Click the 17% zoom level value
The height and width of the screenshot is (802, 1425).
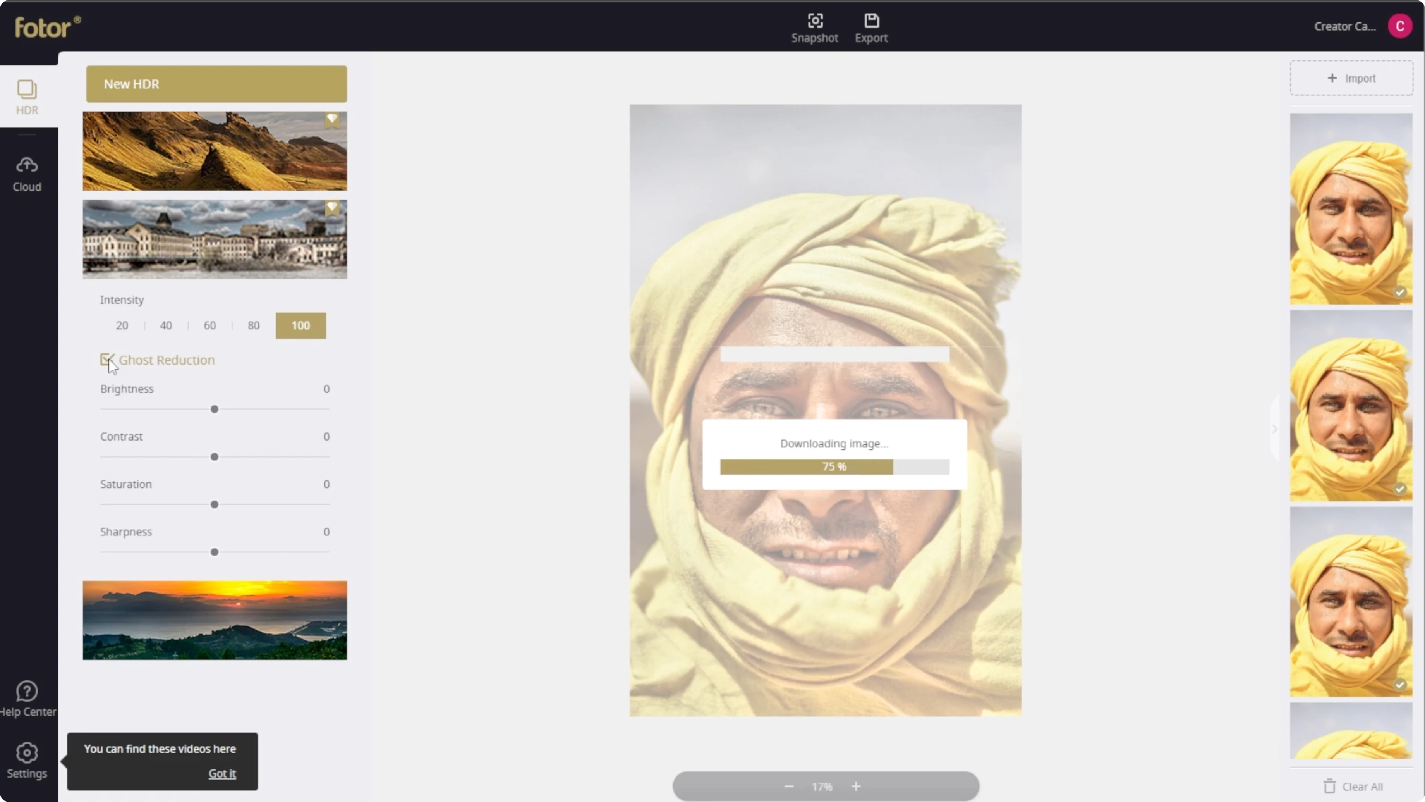click(822, 787)
